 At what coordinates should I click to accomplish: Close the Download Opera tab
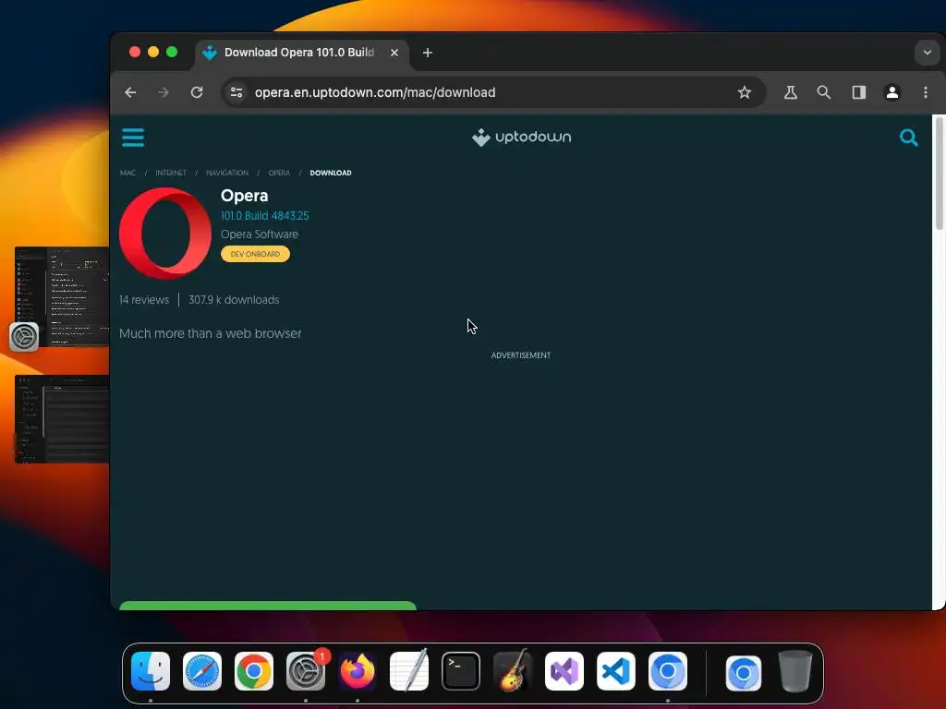click(394, 53)
